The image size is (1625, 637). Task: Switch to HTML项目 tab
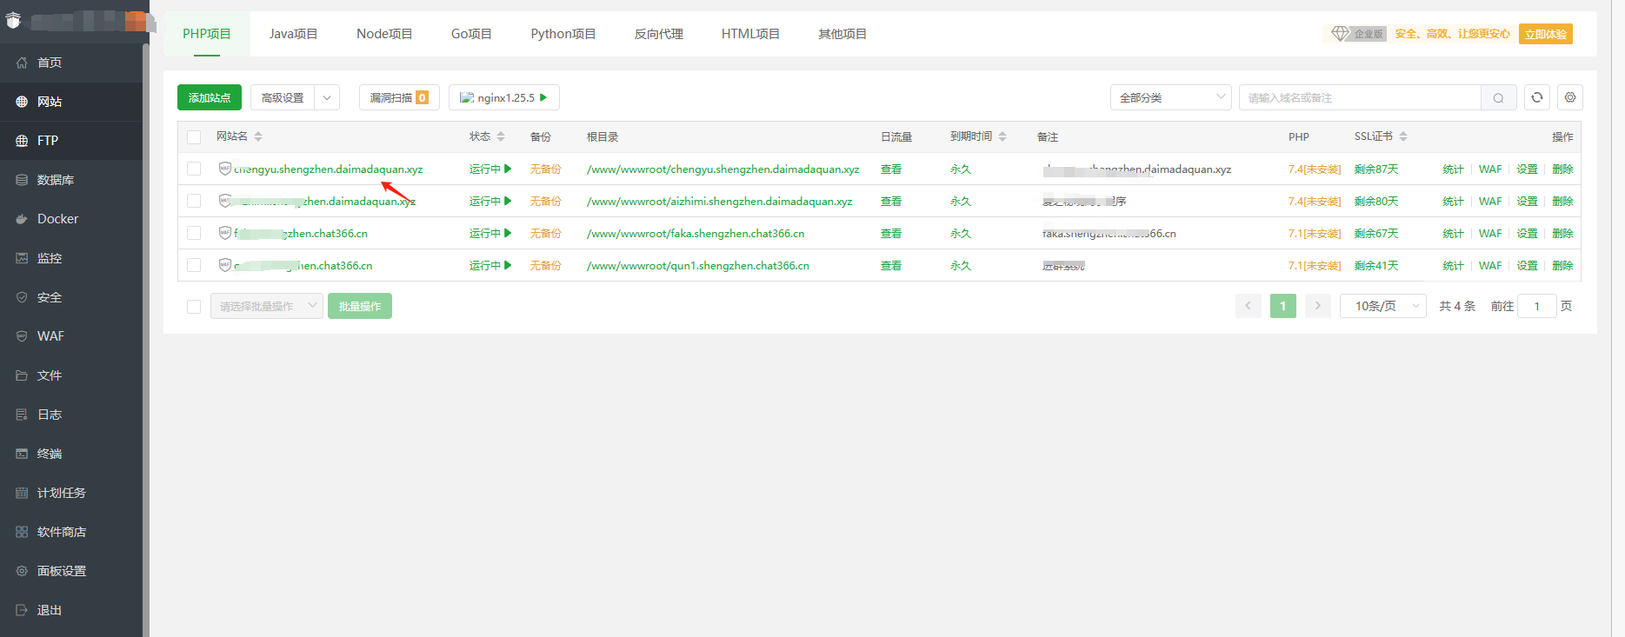coord(750,34)
